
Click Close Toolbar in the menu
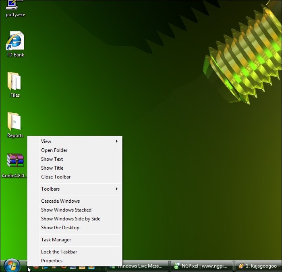[56, 177]
